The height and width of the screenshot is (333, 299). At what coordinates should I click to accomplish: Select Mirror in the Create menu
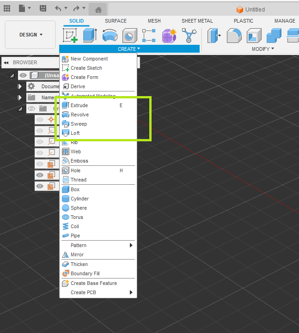pos(98,254)
